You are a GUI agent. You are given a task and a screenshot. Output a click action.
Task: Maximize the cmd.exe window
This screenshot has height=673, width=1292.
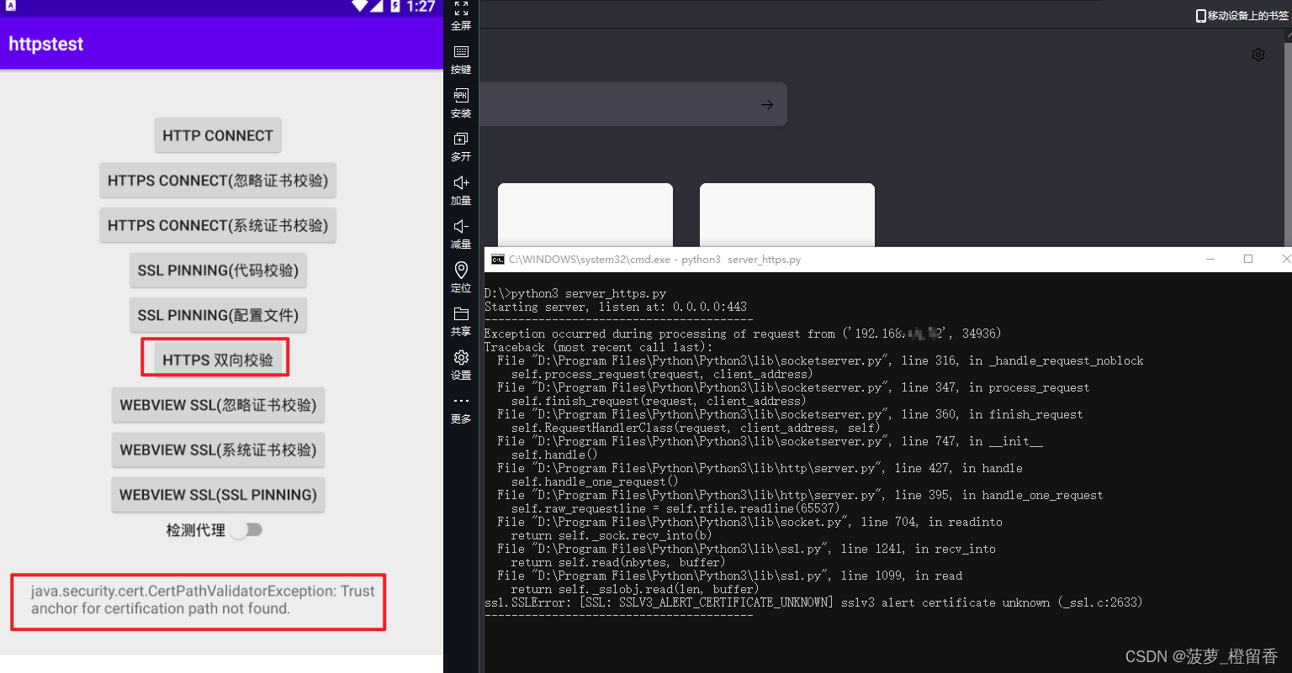(x=1248, y=260)
